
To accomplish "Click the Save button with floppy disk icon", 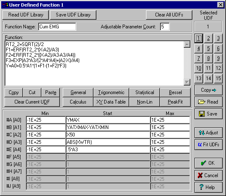I will 208,114.
